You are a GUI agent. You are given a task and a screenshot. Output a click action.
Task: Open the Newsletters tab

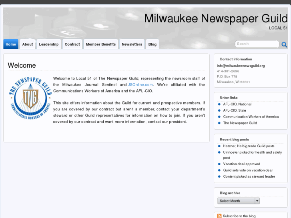132,44
